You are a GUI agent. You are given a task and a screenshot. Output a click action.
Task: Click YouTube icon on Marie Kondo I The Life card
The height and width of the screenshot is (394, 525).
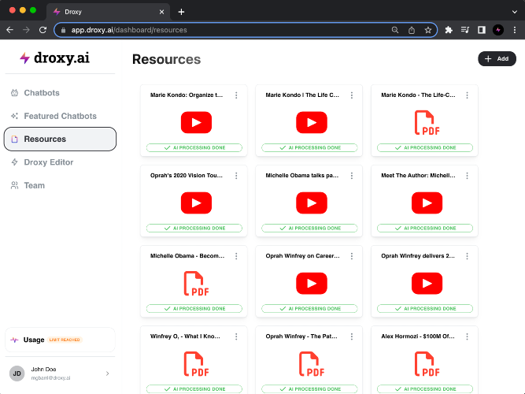coord(312,122)
